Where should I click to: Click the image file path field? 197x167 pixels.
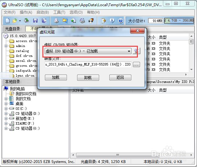coord(88,65)
